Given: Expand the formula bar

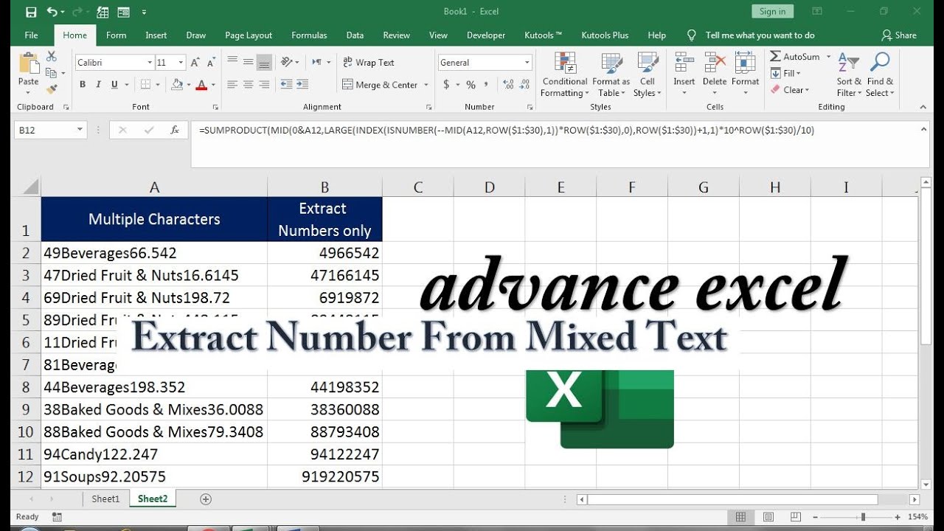Looking at the screenshot, I should point(924,129).
